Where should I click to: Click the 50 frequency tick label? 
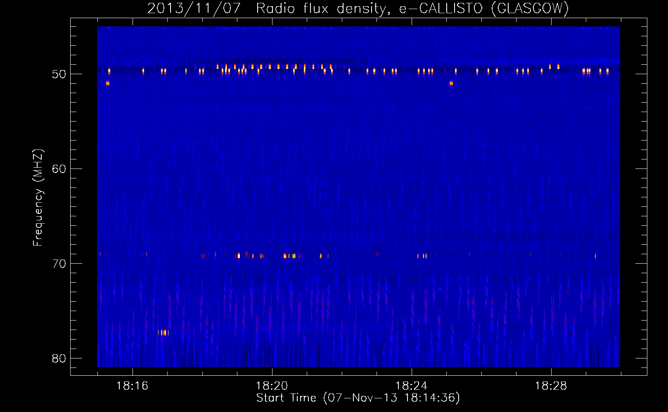coord(59,74)
